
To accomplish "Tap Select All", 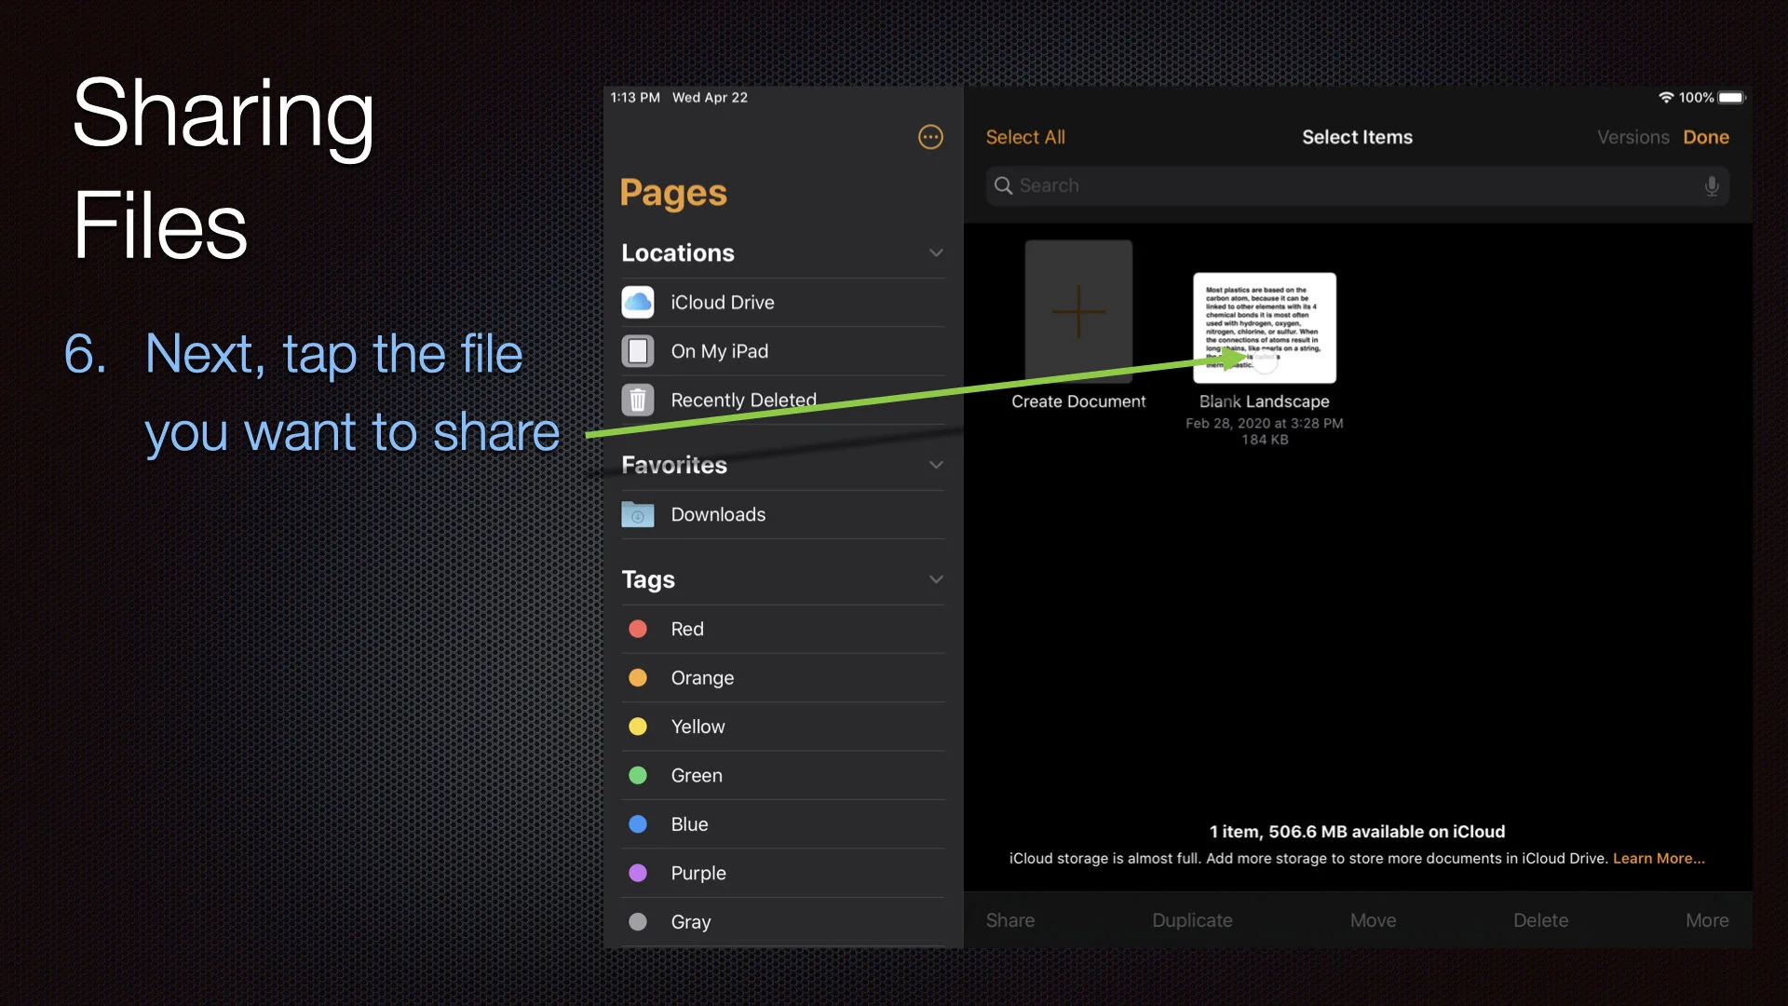I will point(1025,137).
